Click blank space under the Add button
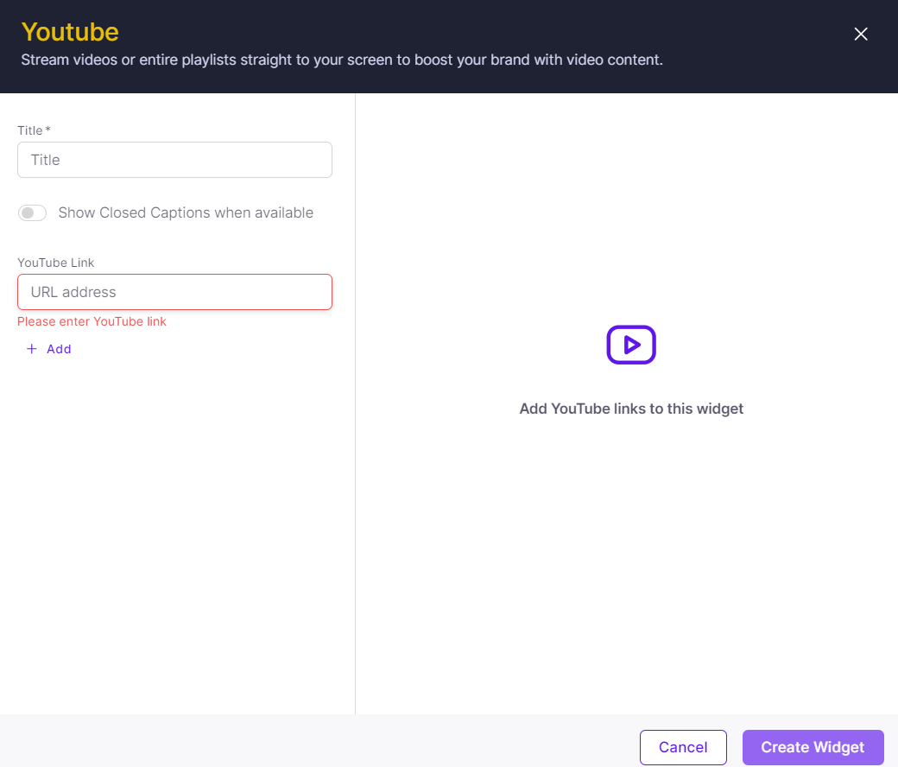Screen dimensions: 898x767 click(173, 518)
